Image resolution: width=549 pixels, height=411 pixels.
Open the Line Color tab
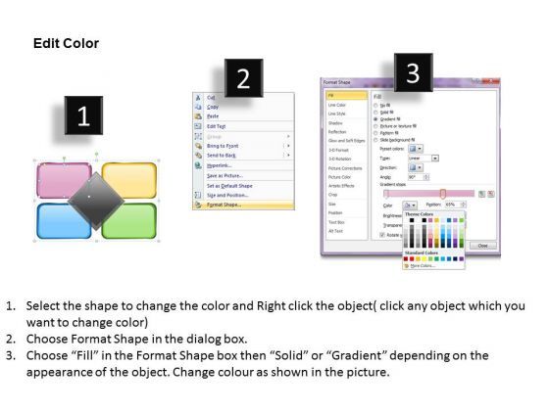336,105
